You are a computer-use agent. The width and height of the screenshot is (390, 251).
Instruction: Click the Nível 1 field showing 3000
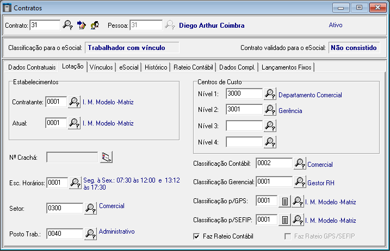click(244, 93)
